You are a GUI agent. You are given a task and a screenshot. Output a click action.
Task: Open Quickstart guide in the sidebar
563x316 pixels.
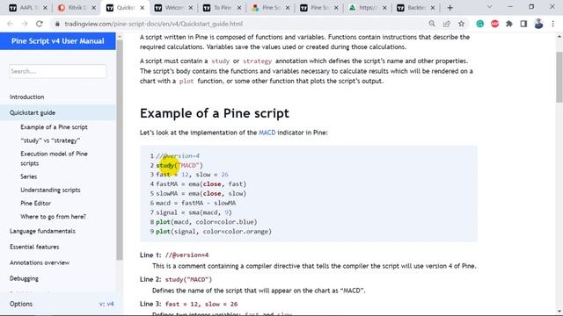(33, 112)
